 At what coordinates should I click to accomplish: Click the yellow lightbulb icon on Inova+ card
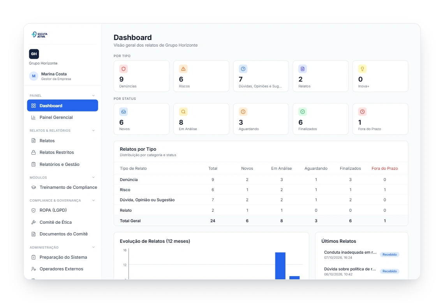pyautogui.click(x=362, y=69)
